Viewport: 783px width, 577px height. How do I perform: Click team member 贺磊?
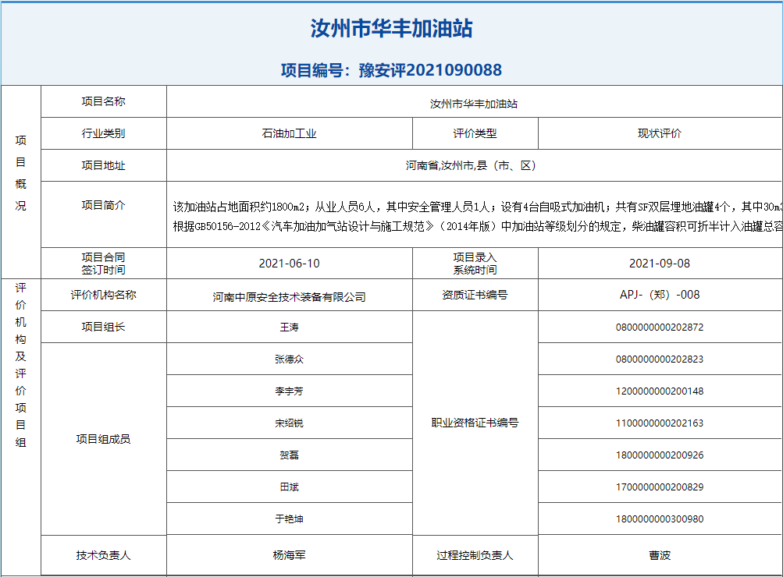289,455
